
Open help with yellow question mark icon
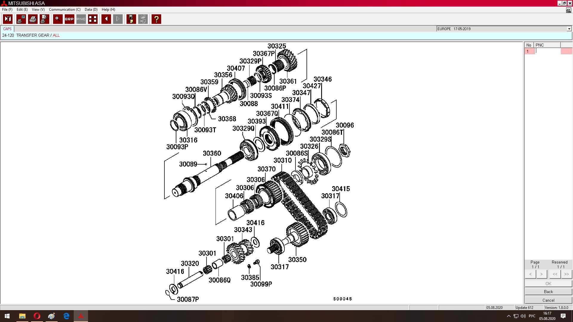pyautogui.click(x=156, y=19)
